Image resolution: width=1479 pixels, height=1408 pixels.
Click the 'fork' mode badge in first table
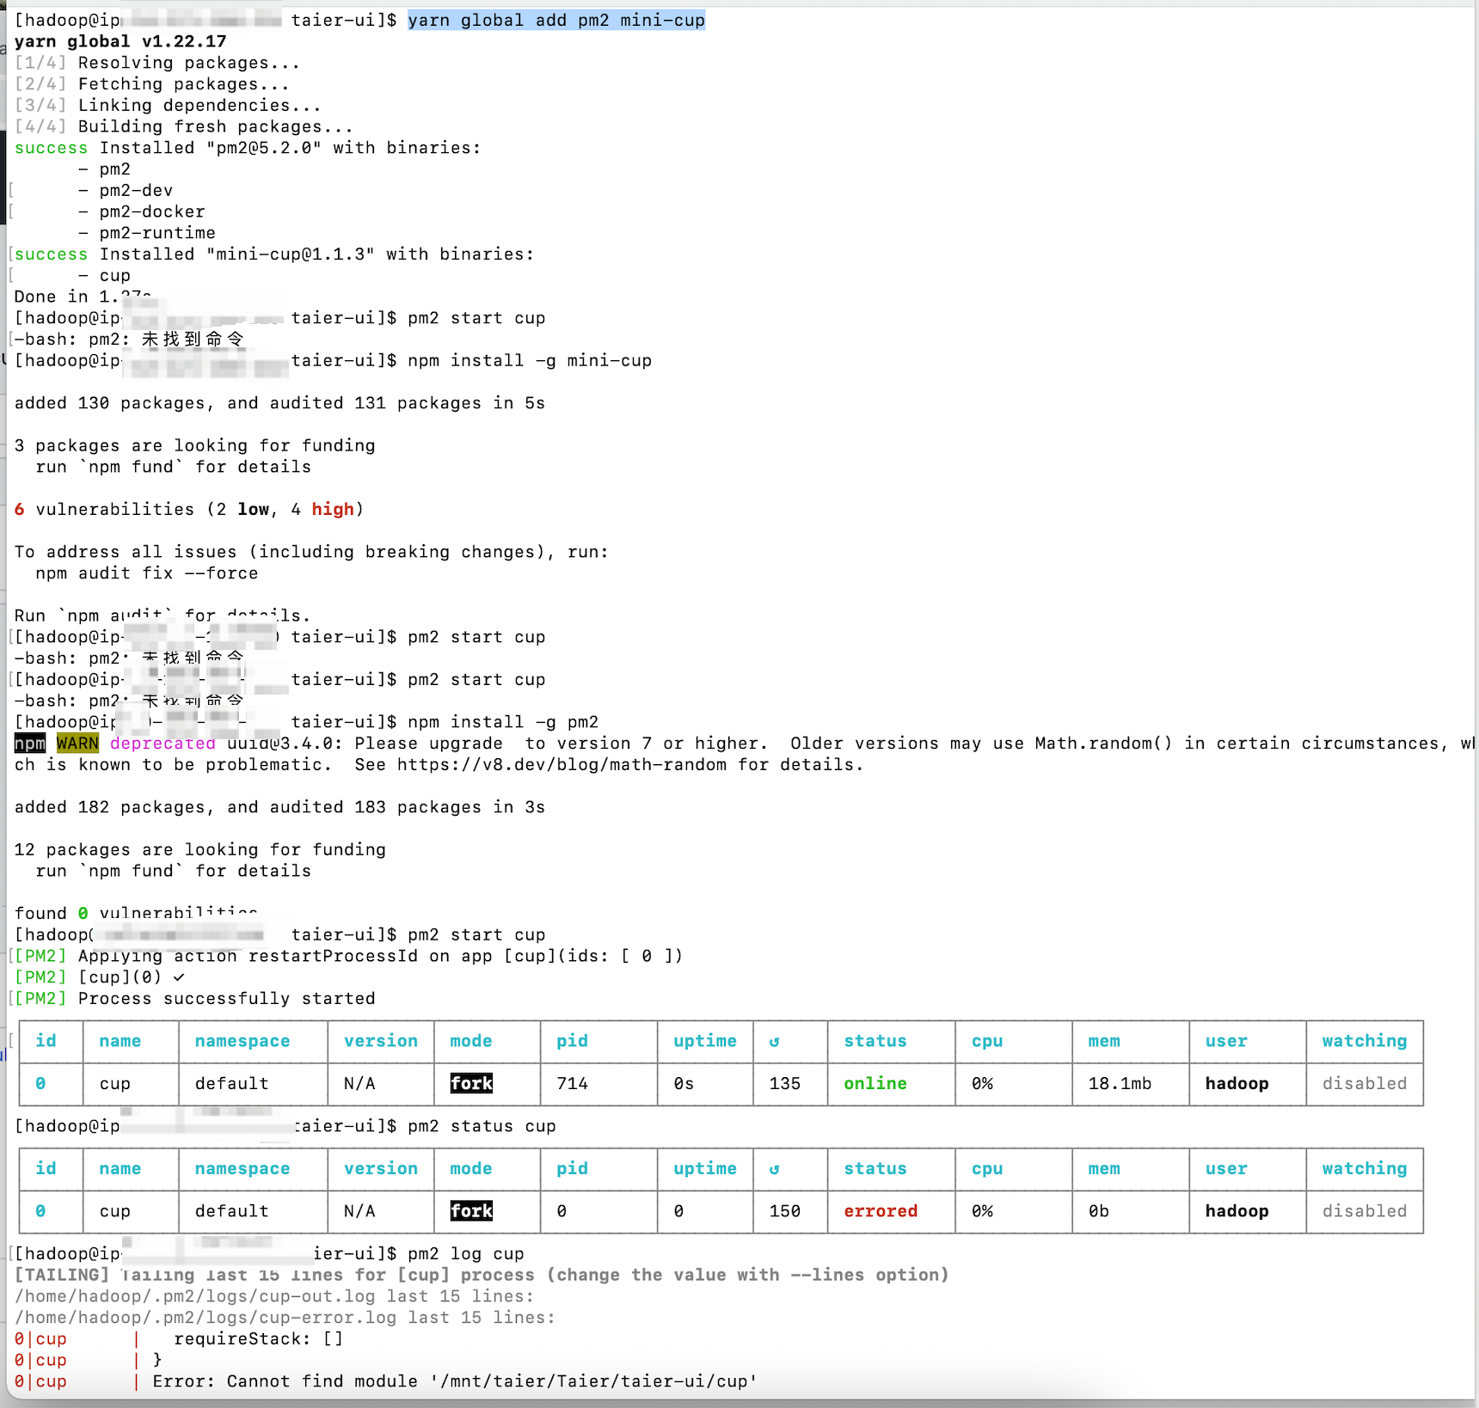coord(471,1084)
